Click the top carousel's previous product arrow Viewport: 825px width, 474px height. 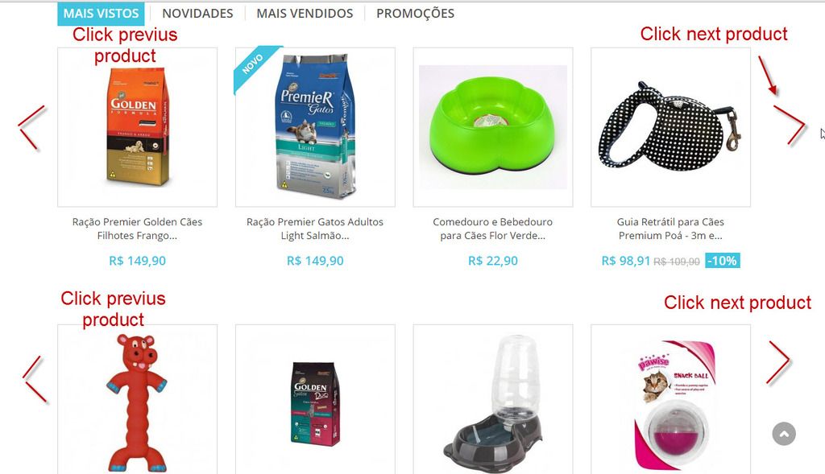[32, 128]
